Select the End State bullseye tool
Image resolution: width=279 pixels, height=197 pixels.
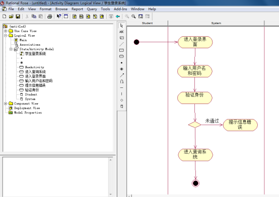(x=121, y=69)
